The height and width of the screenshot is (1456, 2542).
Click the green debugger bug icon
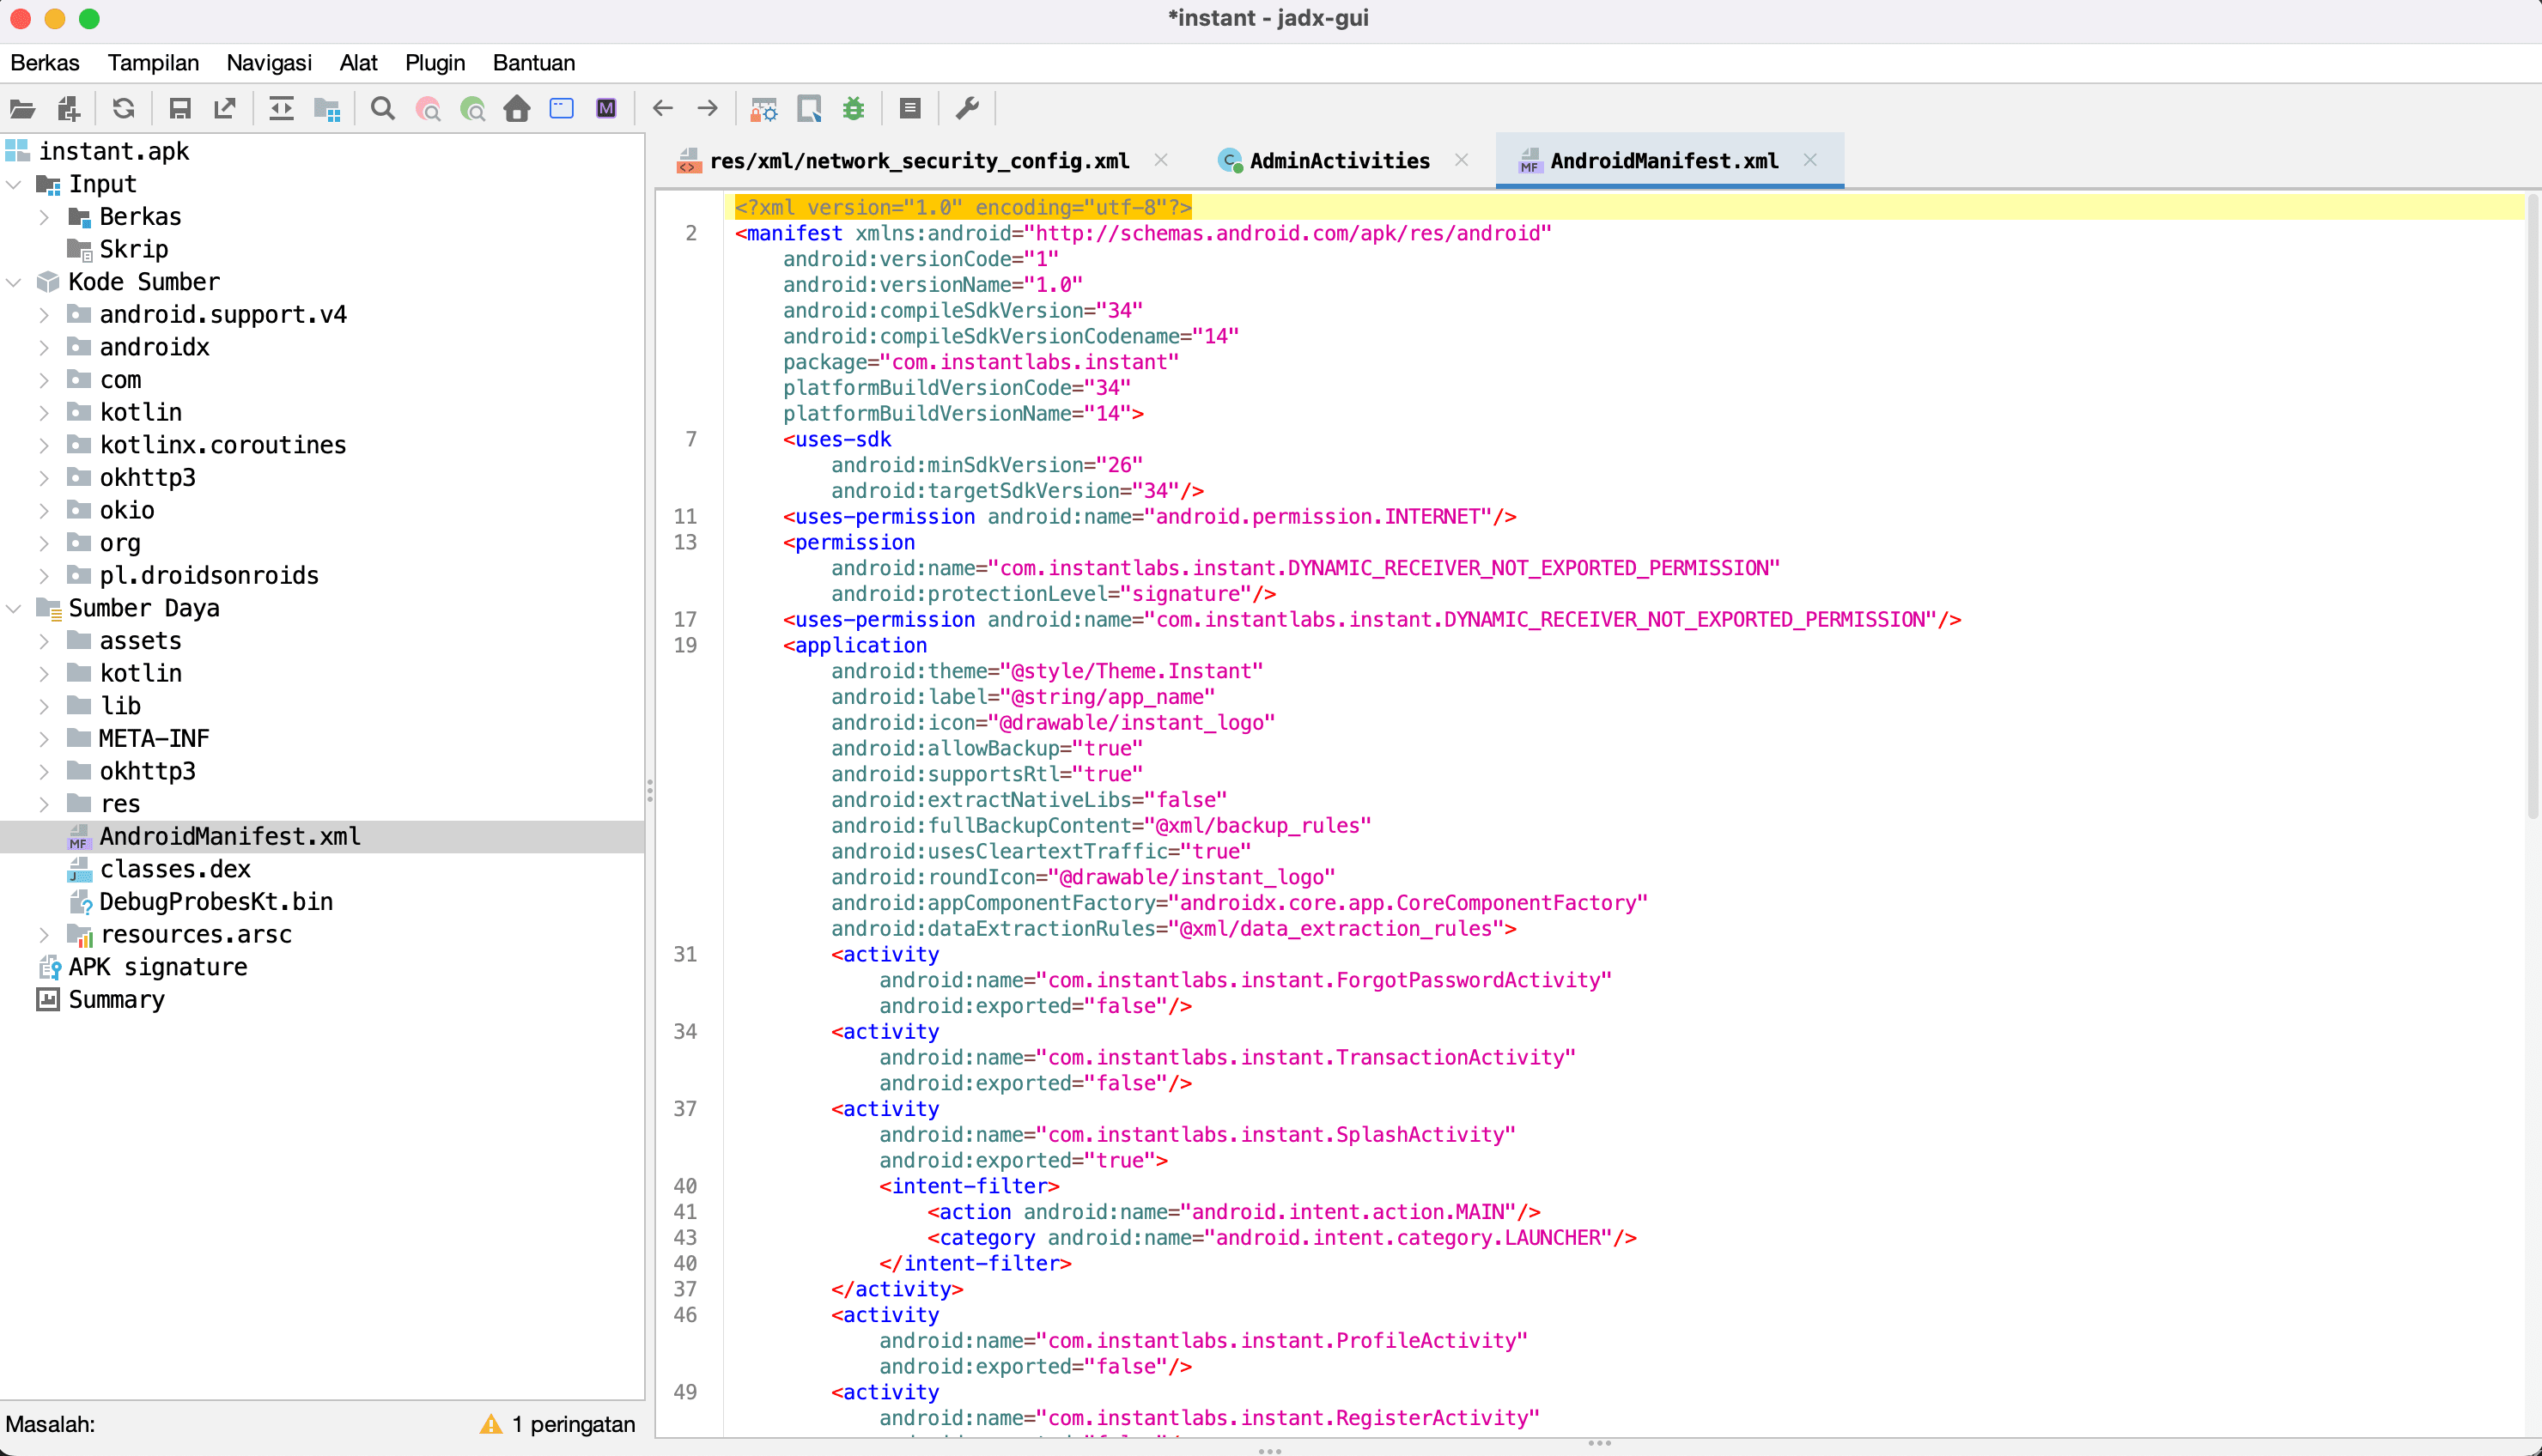(x=853, y=109)
